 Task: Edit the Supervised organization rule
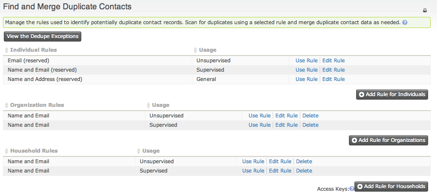[286, 125]
